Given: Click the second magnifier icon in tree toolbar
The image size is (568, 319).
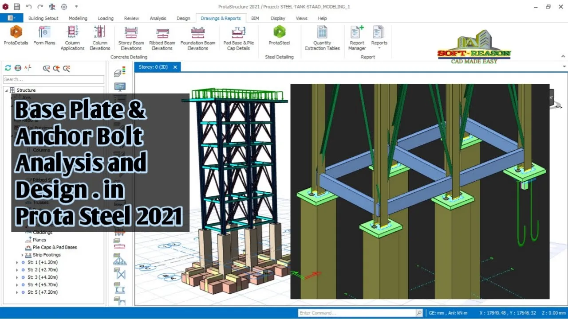Looking at the screenshot, I should [56, 68].
